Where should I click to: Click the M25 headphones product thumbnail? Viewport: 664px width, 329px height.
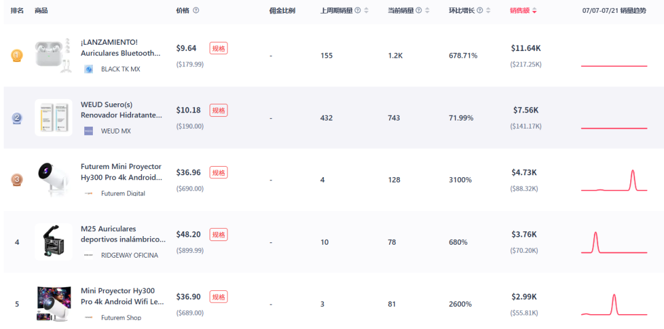(x=53, y=241)
